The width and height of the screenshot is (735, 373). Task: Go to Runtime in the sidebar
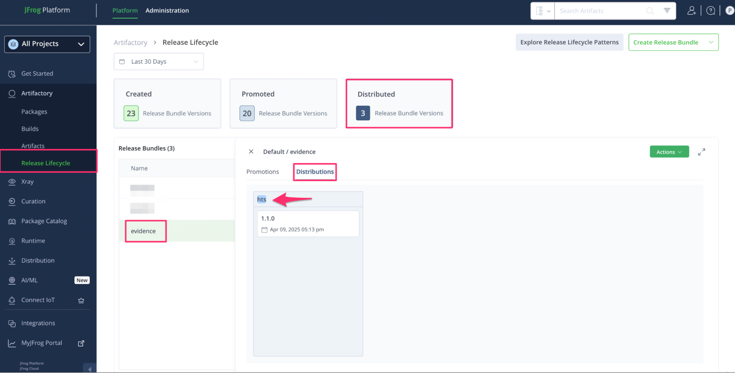[x=33, y=241]
